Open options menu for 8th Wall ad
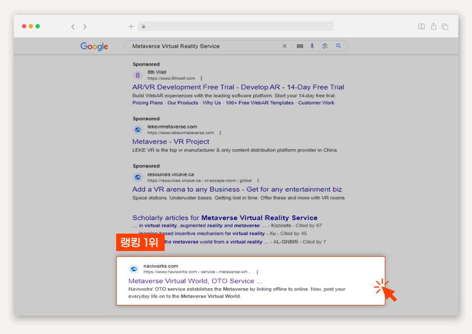472x334 pixels. 201,78
